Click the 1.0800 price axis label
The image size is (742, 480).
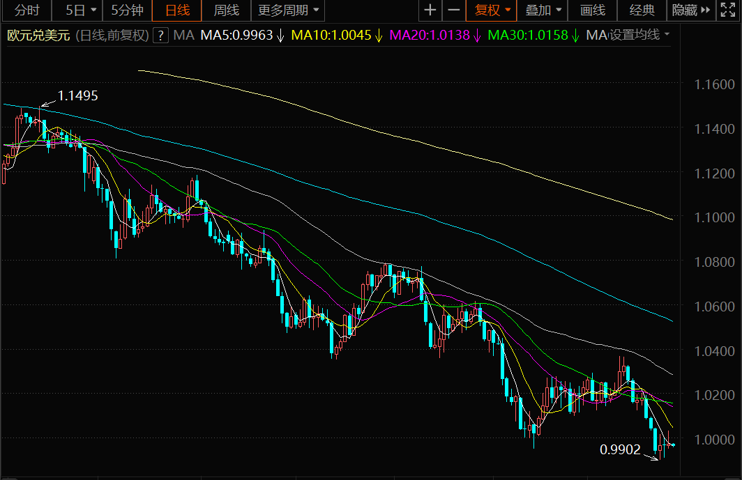tap(714, 262)
